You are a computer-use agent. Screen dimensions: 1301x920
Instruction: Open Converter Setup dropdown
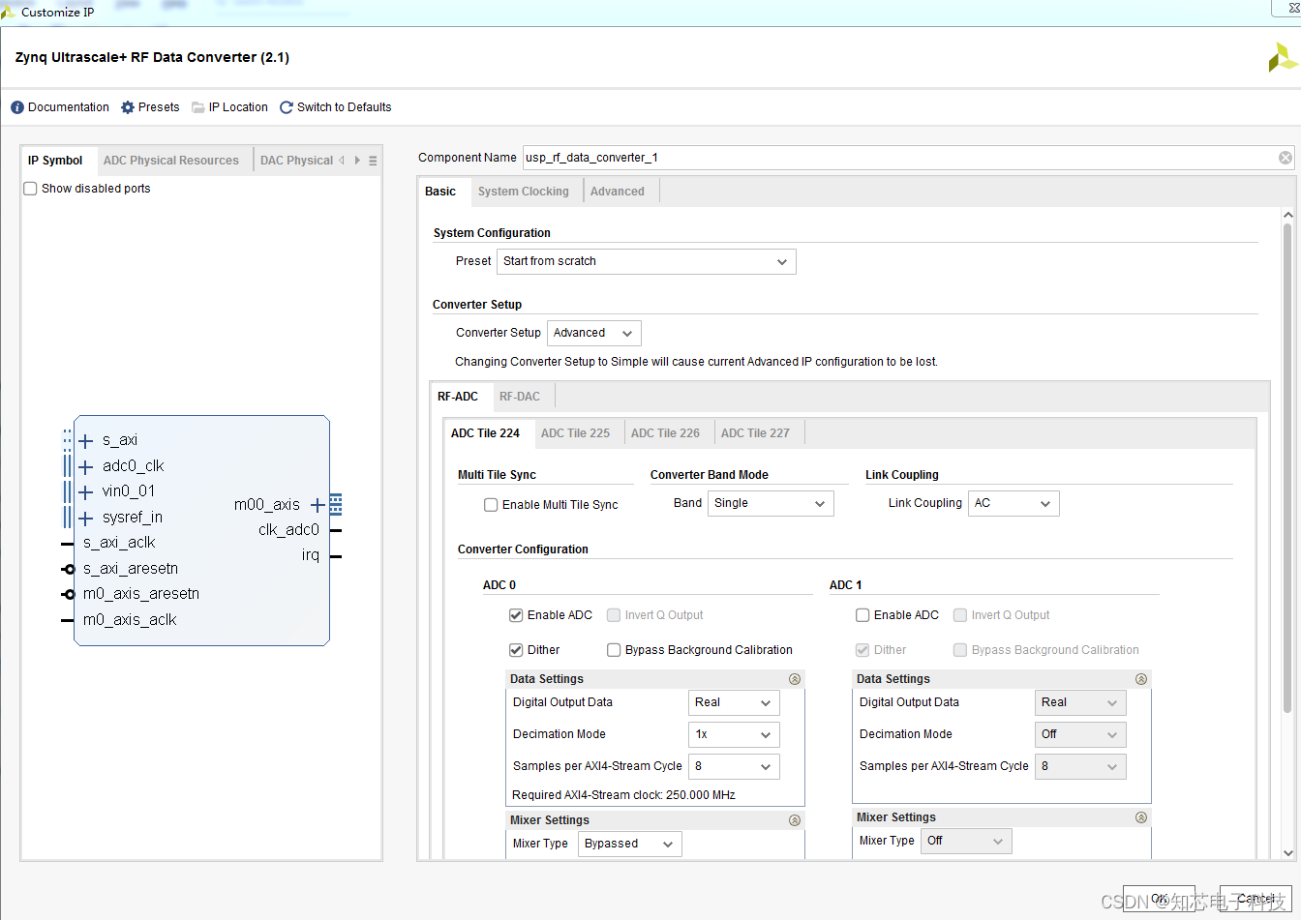594,333
